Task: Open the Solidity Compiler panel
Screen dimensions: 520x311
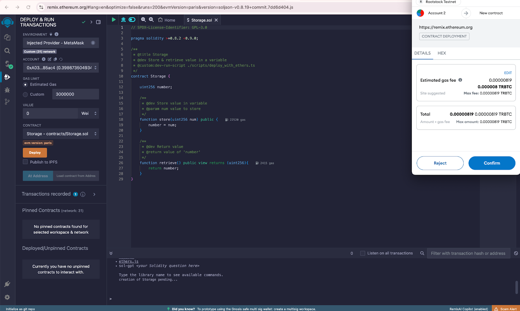Action: click(7, 64)
